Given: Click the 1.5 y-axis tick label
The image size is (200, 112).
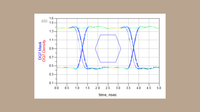Looking at the screenshot, I should click(51, 23).
